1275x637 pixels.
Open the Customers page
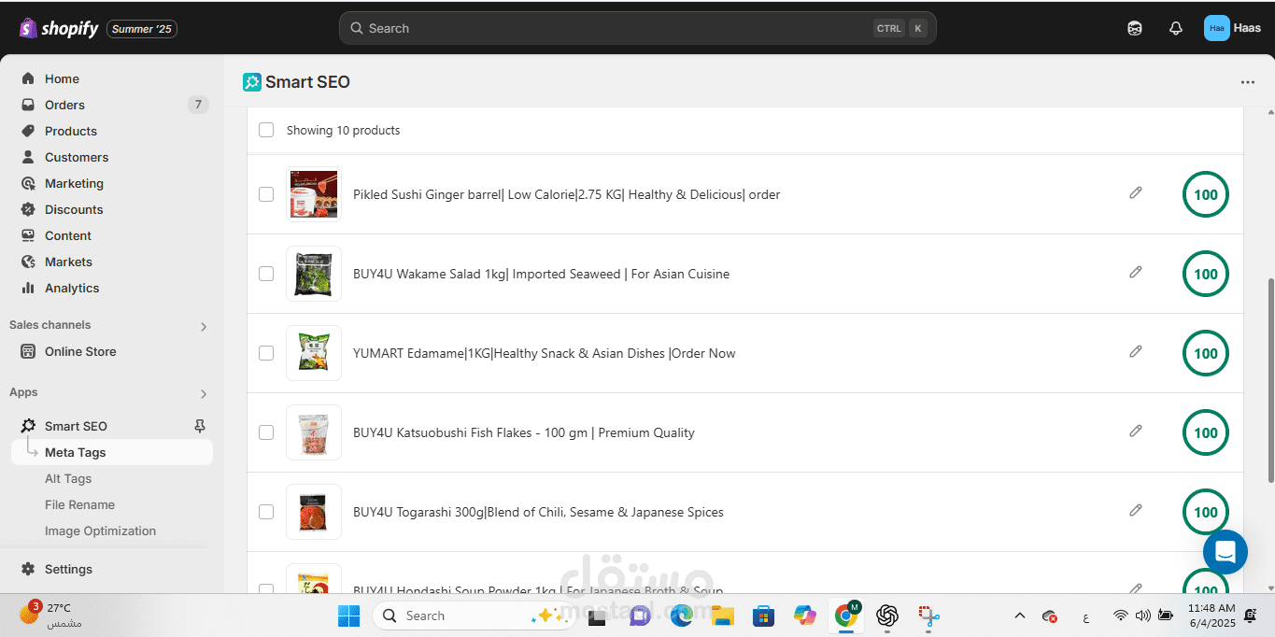tap(77, 157)
